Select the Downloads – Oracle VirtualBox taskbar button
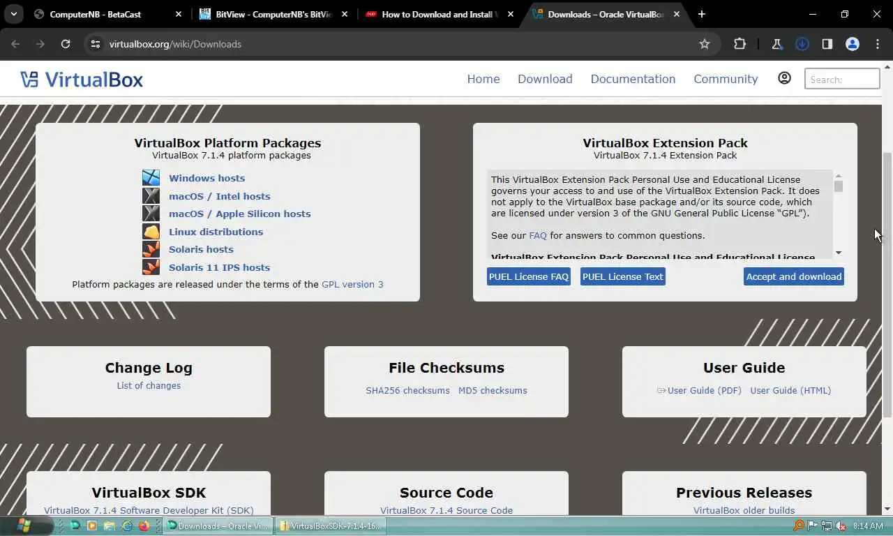This screenshot has width=893, height=536. pos(218,526)
